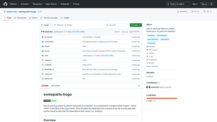Open MIT license link in About
The width and height of the screenshot is (217, 122).
pos(152,50)
